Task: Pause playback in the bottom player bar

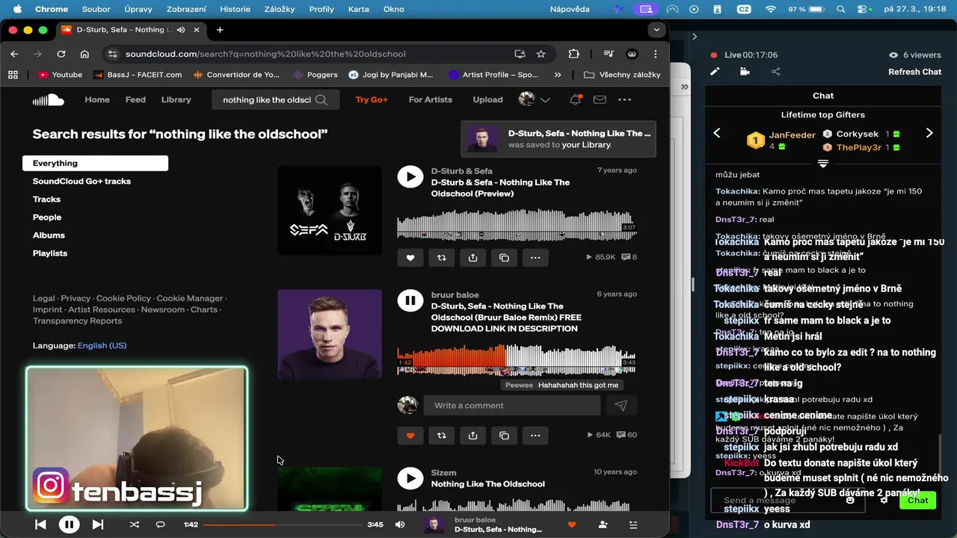Action: click(69, 525)
